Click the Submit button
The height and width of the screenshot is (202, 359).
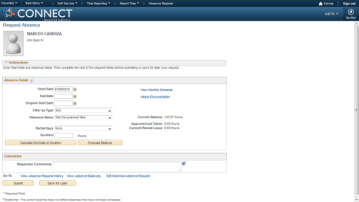tap(18, 183)
